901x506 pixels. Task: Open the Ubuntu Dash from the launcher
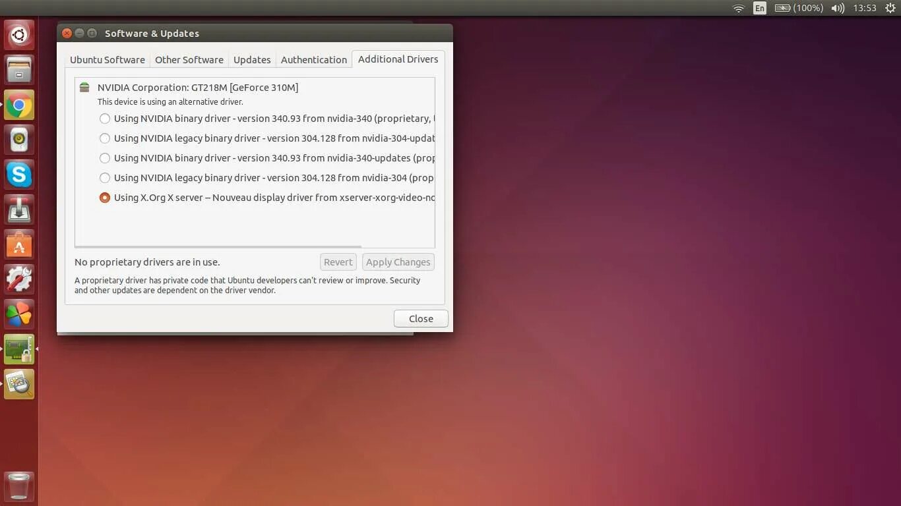point(19,35)
